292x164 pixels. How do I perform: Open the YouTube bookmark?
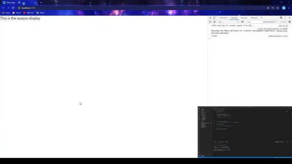28,13
